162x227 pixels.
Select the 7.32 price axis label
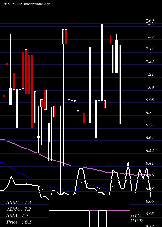click(150, 62)
